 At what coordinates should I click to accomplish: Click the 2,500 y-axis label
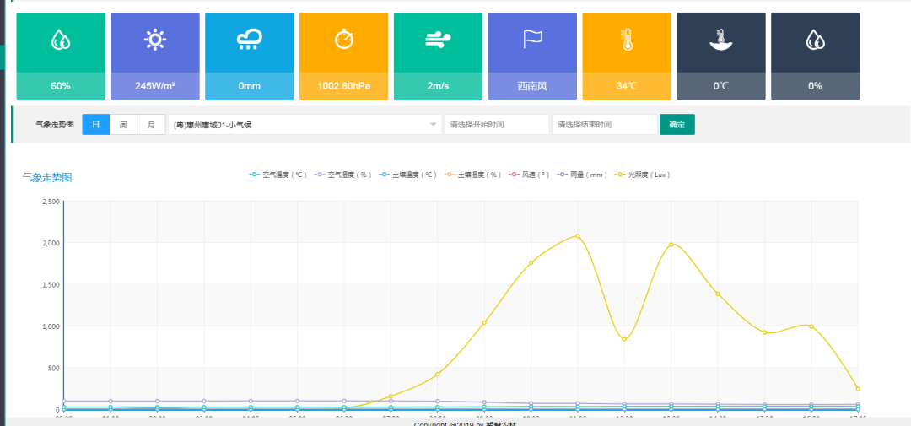[51, 201]
